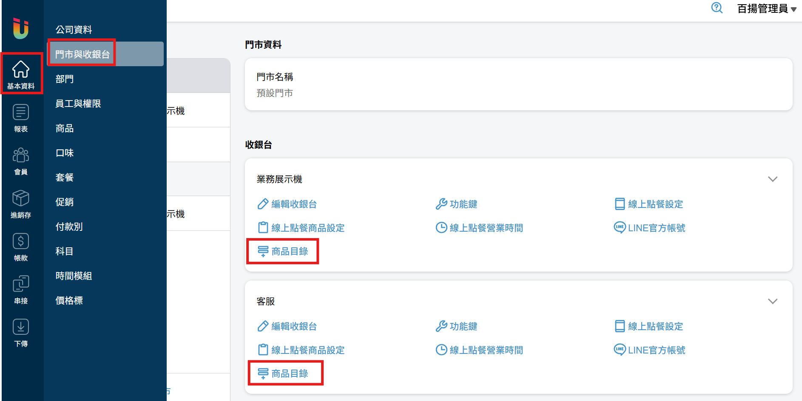The height and width of the screenshot is (401, 802).
Task: Click the help search icon in header
Action: click(x=717, y=8)
